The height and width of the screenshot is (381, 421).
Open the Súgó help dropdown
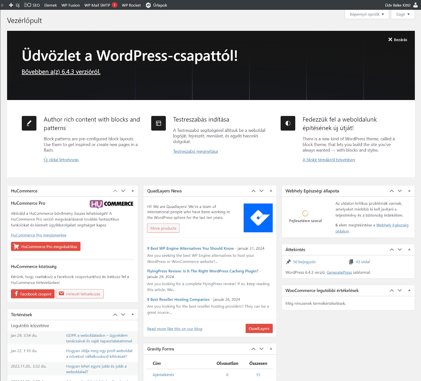click(x=403, y=14)
